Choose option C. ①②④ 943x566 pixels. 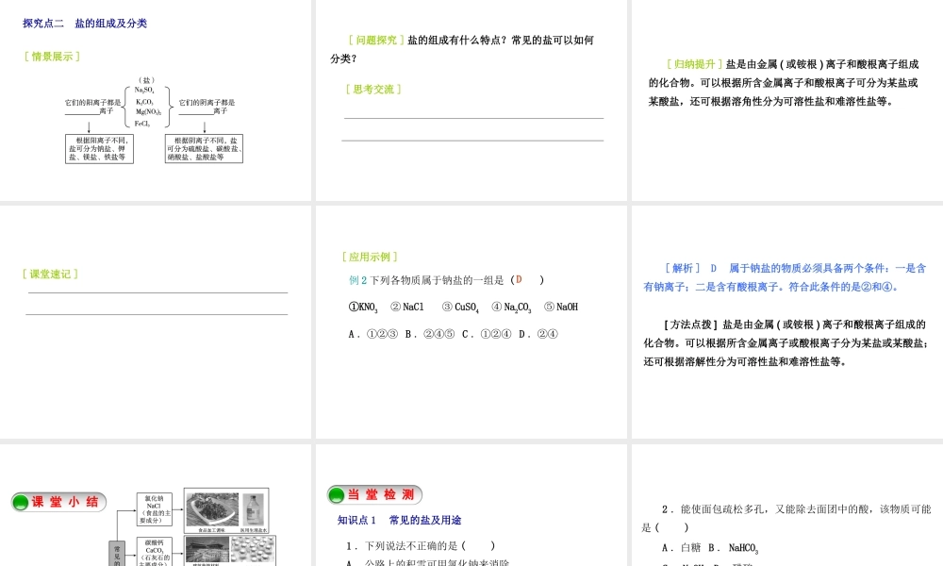tap(487, 334)
